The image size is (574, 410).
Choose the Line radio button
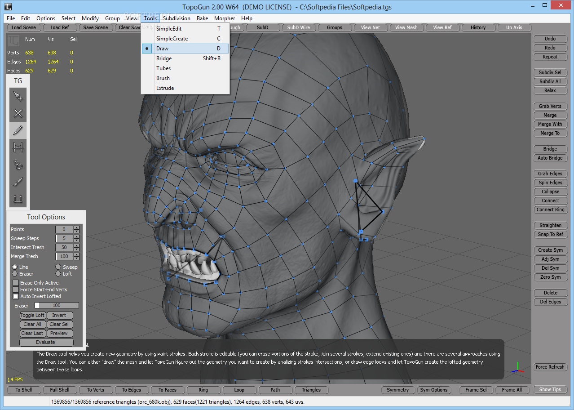pyautogui.click(x=15, y=267)
